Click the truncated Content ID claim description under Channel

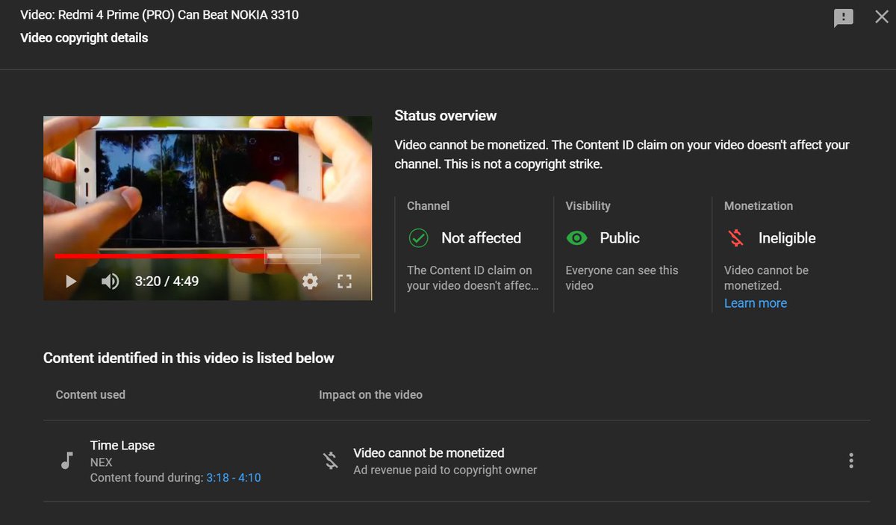472,278
